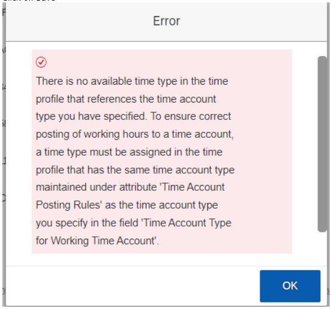
Task: Click the line mentioning "maintained under attribute"
Action: point(130,187)
